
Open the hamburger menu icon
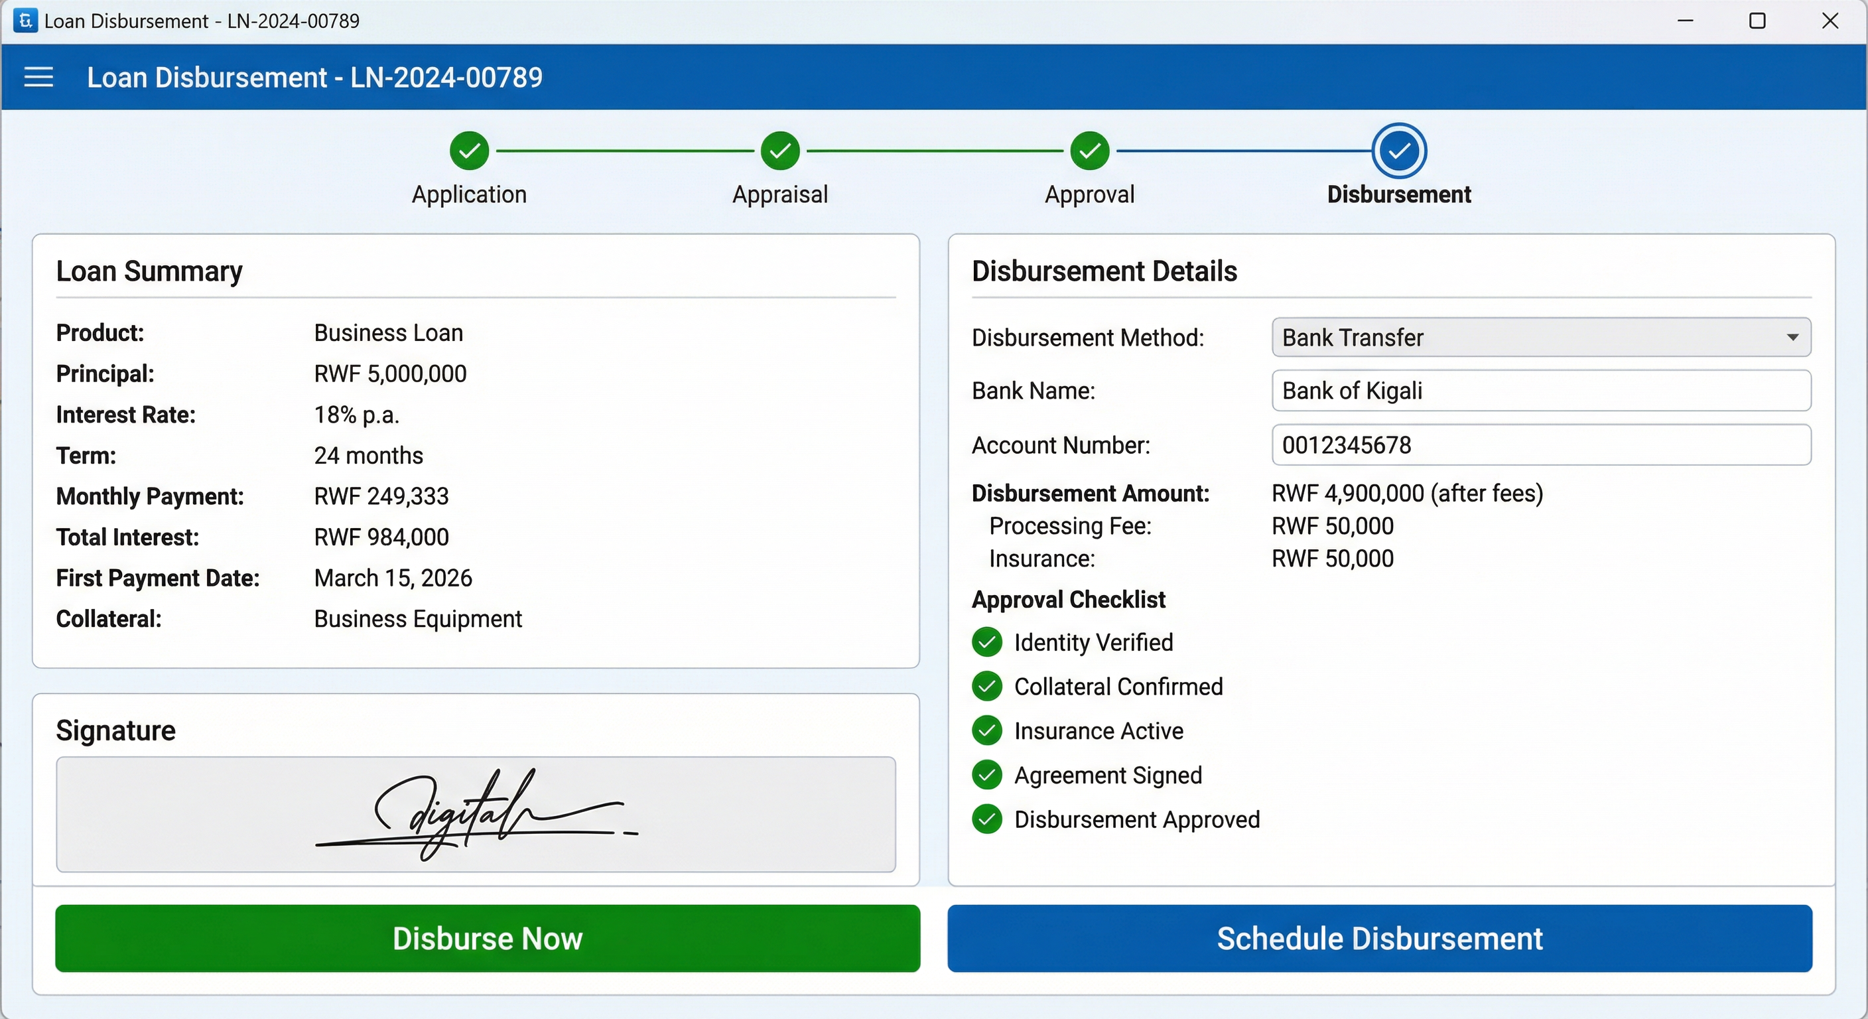38,77
